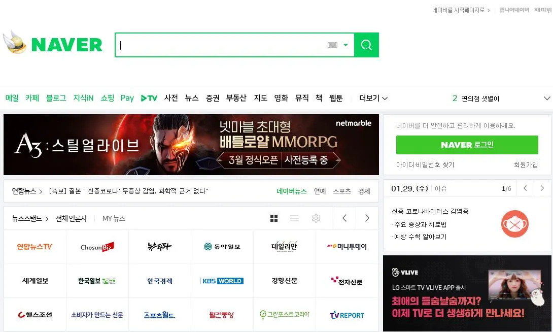Expand the search autocomplete dropdown arrow

(x=345, y=45)
